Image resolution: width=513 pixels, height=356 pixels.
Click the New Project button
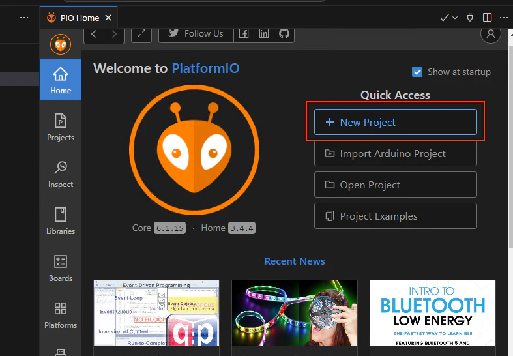tap(396, 122)
